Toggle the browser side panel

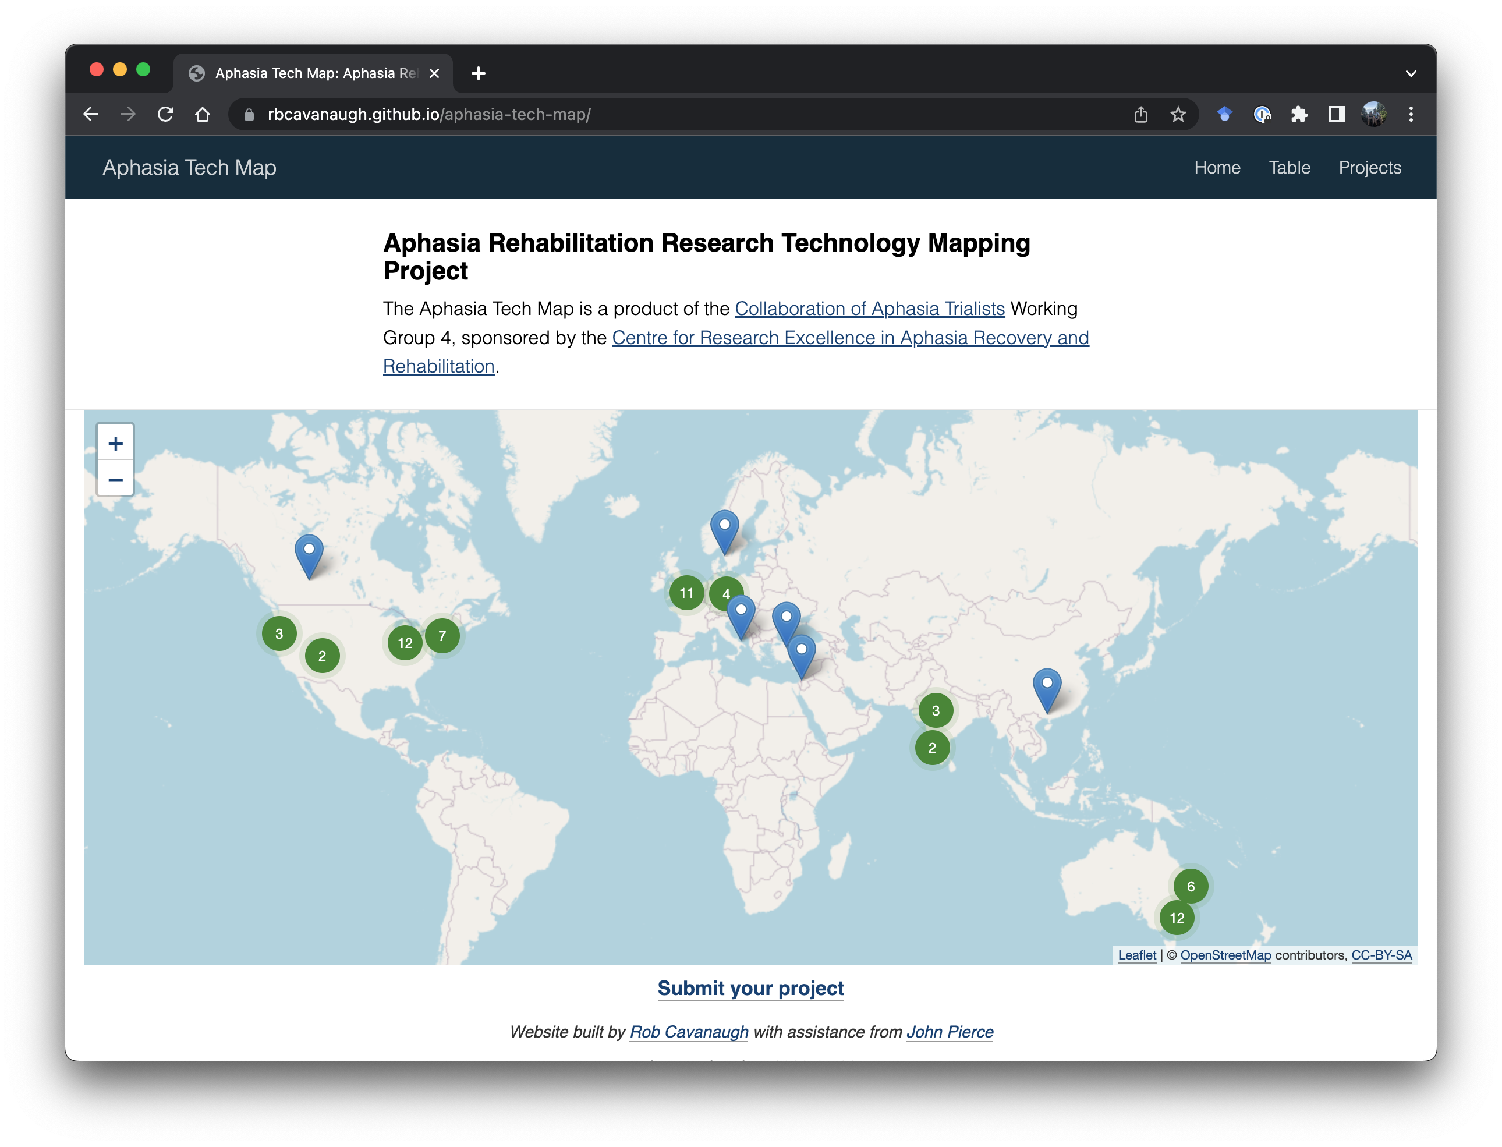(x=1336, y=114)
